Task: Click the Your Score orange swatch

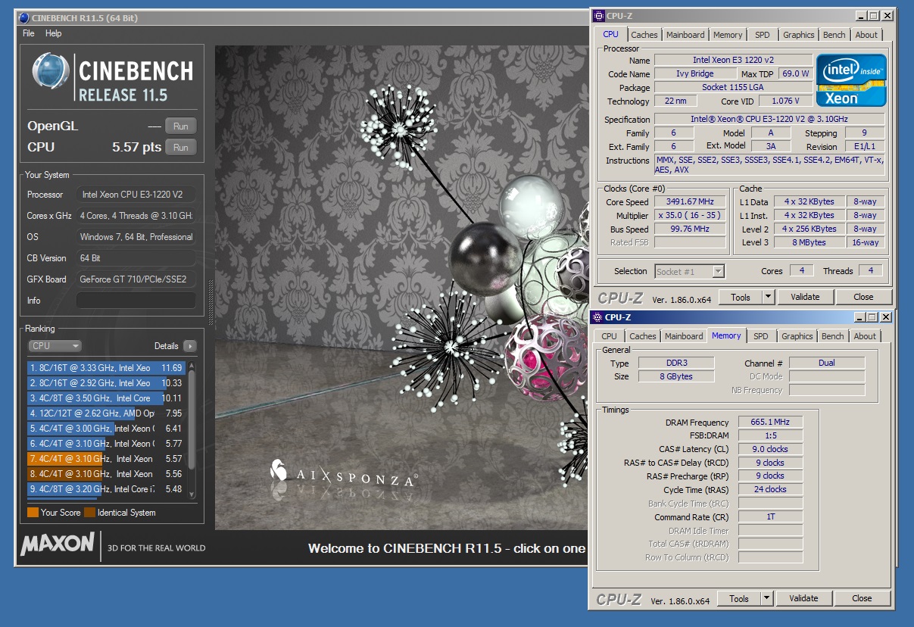Action: 33,513
